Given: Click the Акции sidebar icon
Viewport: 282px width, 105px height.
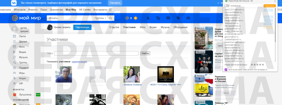Looking at the screenshot, I should 14,78.
